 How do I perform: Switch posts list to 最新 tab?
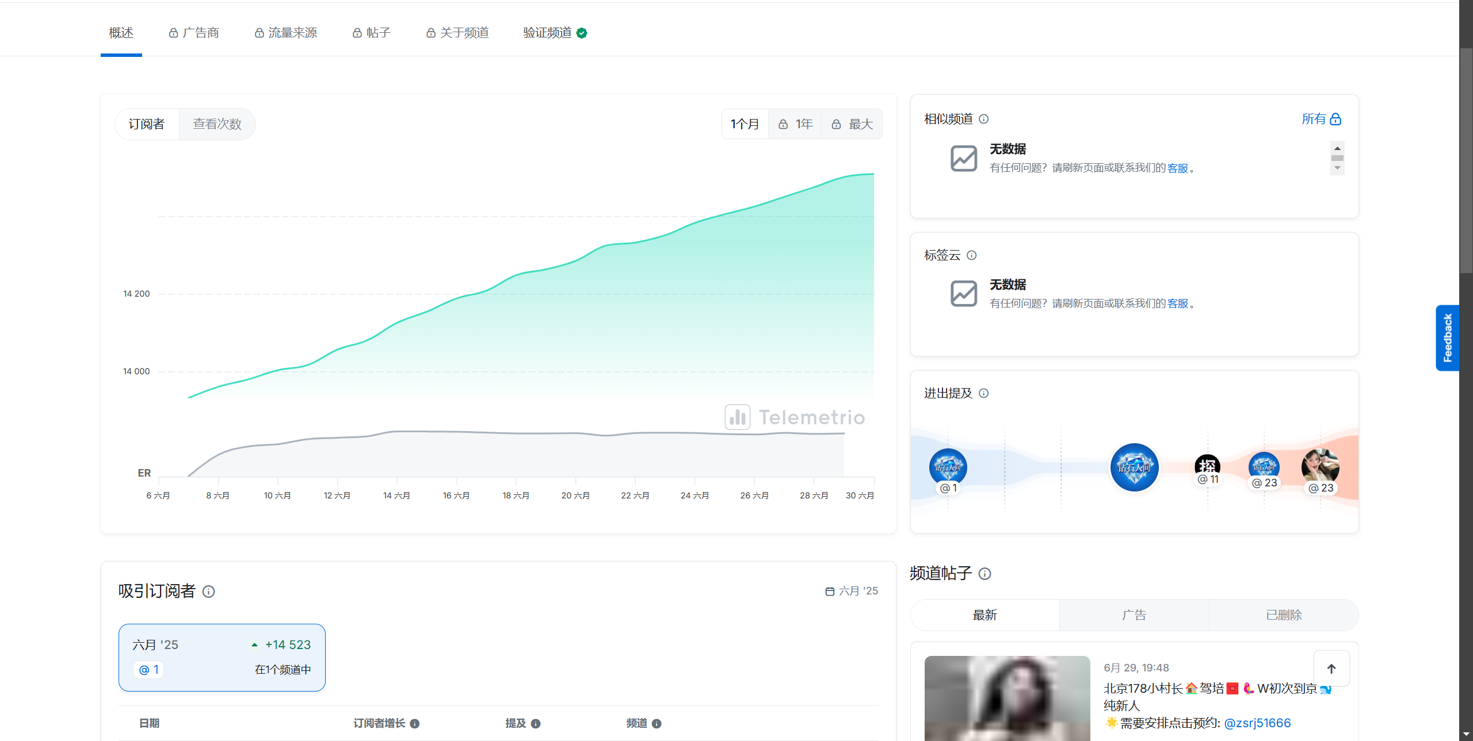(985, 615)
